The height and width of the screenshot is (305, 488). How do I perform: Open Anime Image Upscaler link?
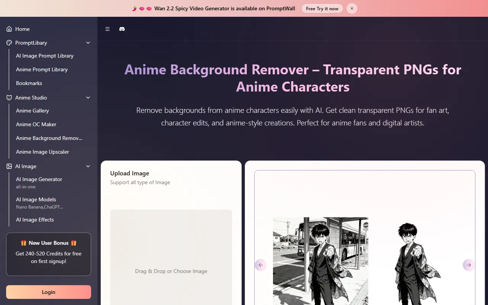click(x=42, y=152)
